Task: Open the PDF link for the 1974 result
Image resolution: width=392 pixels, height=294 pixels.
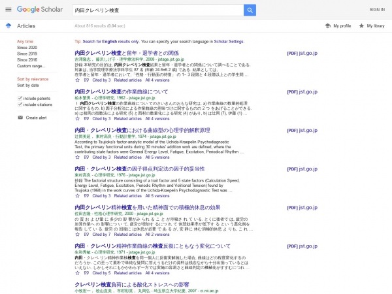Action: pyautogui.click(x=302, y=130)
